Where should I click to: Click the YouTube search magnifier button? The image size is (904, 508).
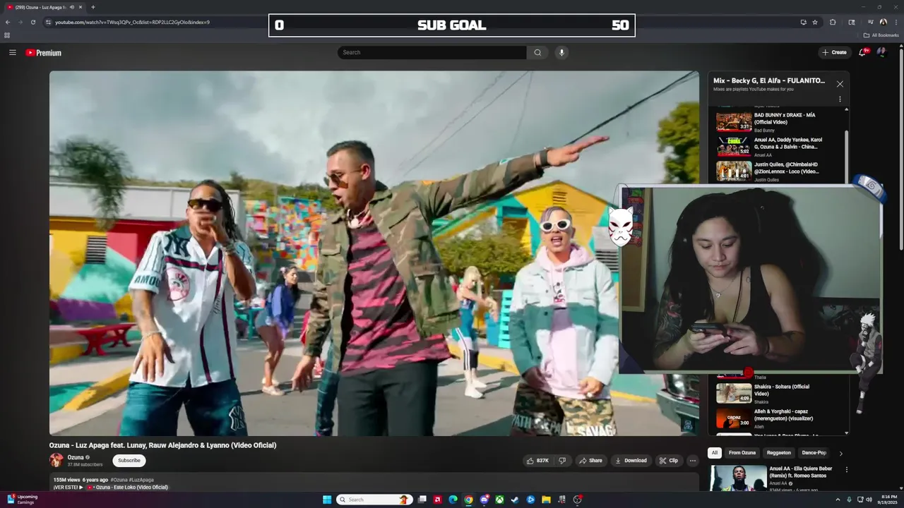point(537,52)
